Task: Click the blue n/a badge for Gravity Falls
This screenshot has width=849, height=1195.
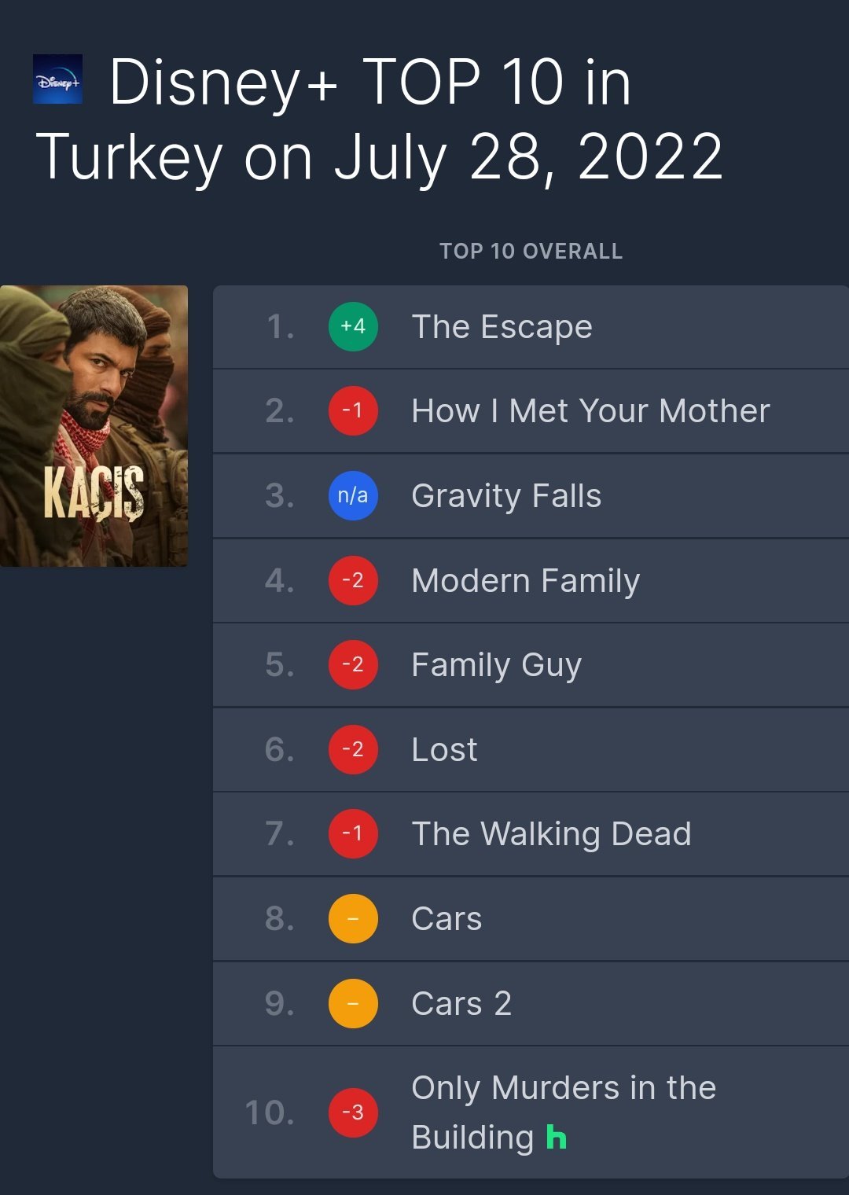Action: pyautogui.click(x=353, y=496)
